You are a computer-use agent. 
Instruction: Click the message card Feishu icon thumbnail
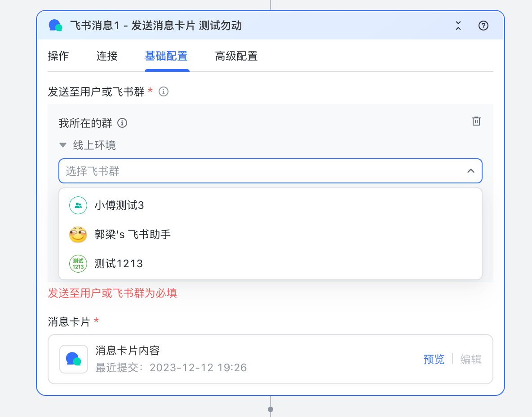point(74,359)
